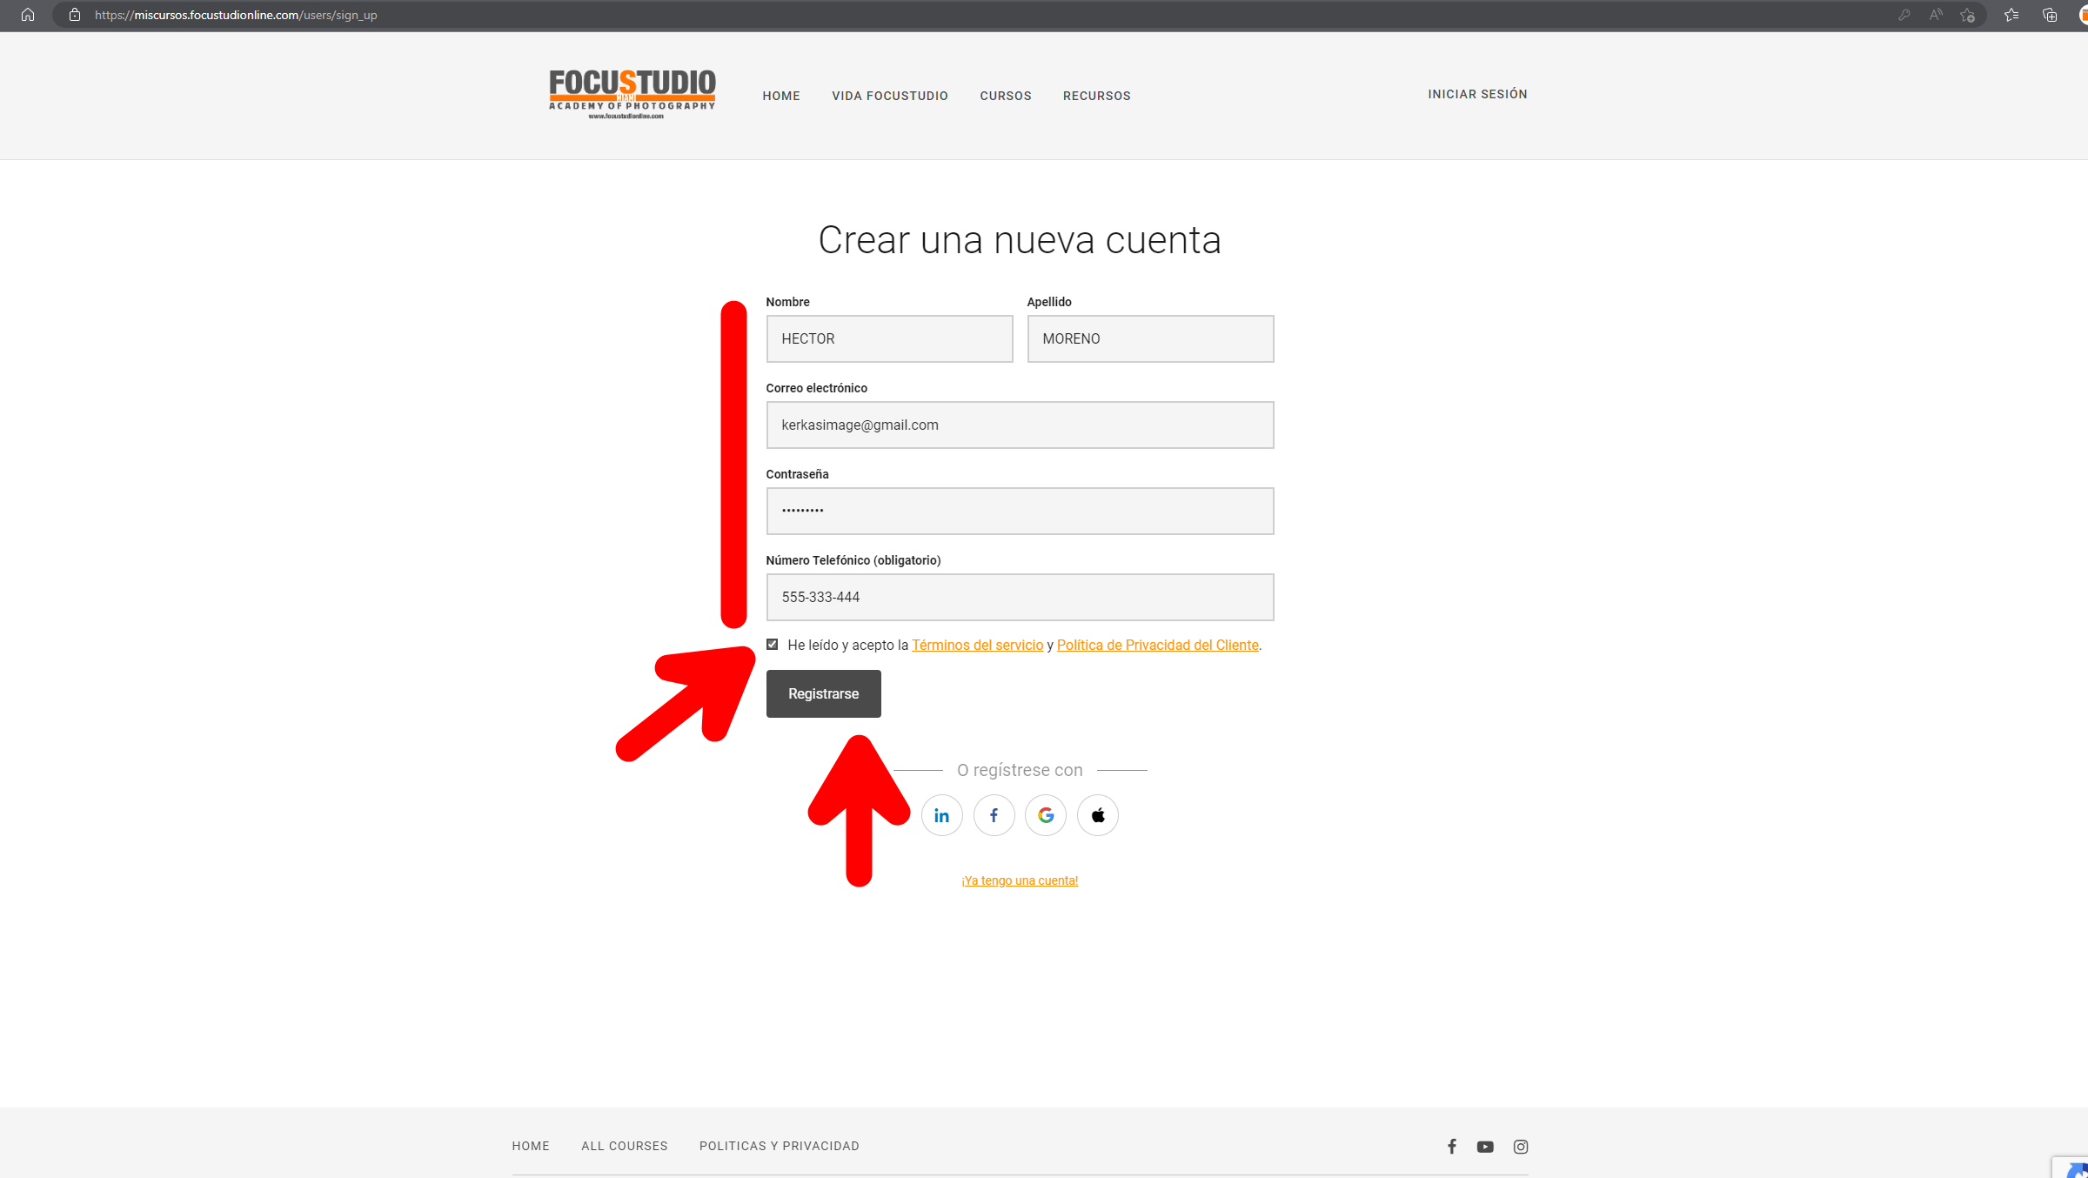Sign up with the Google icon
Image resolution: width=2088 pixels, height=1178 pixels.
point(1046,815)
